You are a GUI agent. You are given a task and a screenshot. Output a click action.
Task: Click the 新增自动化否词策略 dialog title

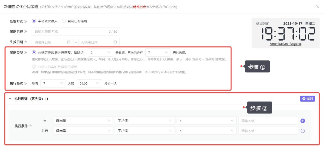(x=21, y=6)
